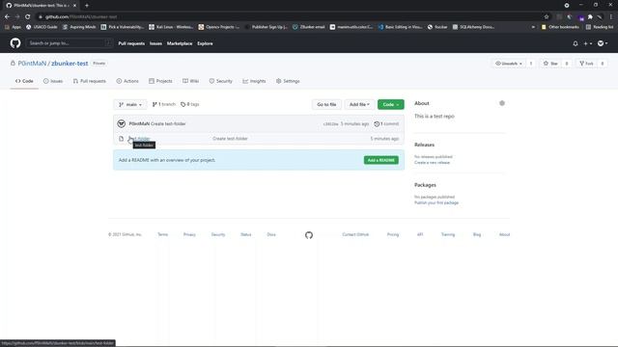This screenshot has height=347, width=618.
Task: Open the P0intMaN owner profile link
Action: pyautogui.click(x=32, y=64)
